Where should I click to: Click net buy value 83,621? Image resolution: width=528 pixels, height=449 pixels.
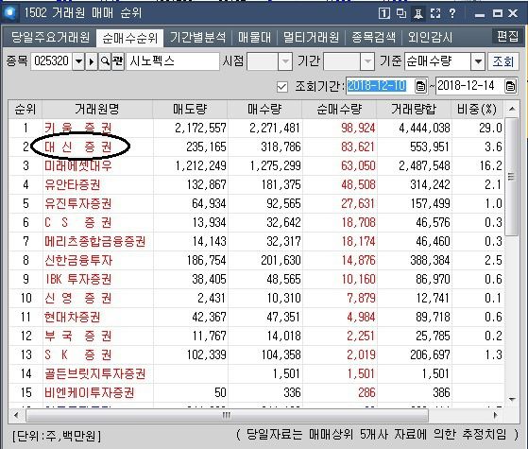358,147
